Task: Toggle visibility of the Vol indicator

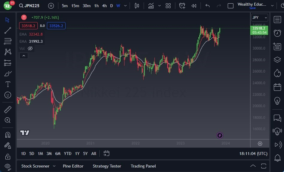Action: coord(30,48)
